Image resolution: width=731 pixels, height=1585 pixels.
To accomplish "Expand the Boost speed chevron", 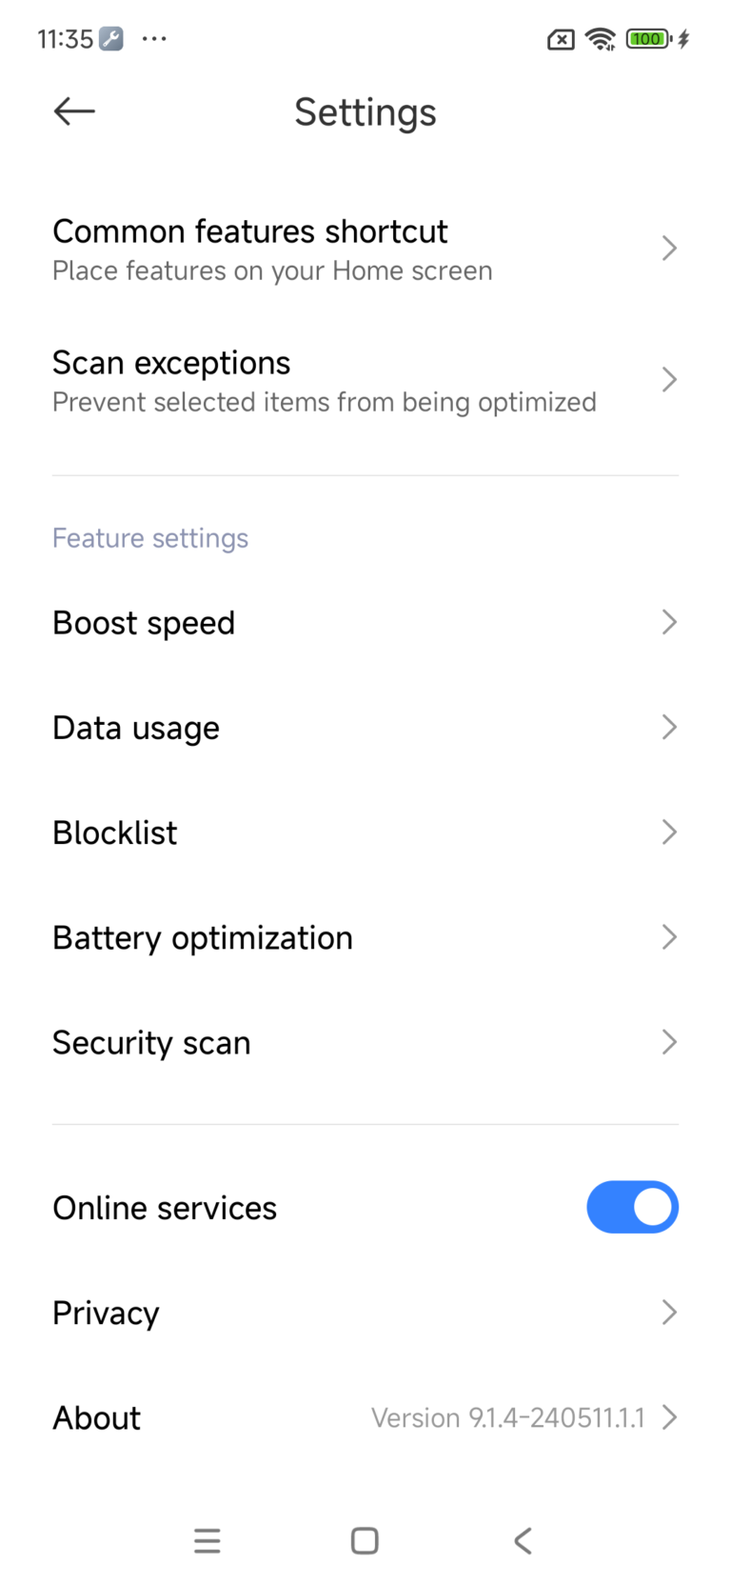I will [669, 622].
